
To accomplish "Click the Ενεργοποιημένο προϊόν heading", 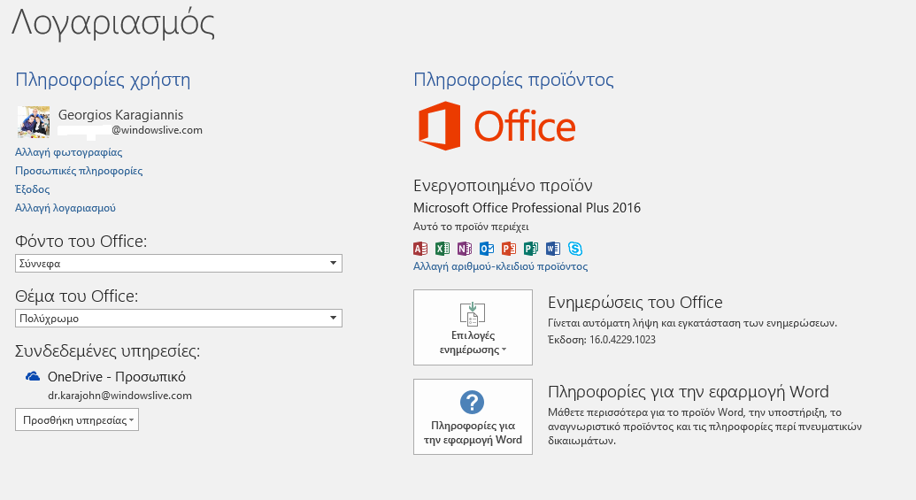I will coord(503,186).
